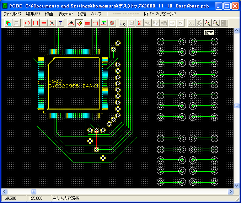This screenshot has width=241, height=203.
Task: Select the octagon pad drawing tool
Action: (x=27, y=23)
